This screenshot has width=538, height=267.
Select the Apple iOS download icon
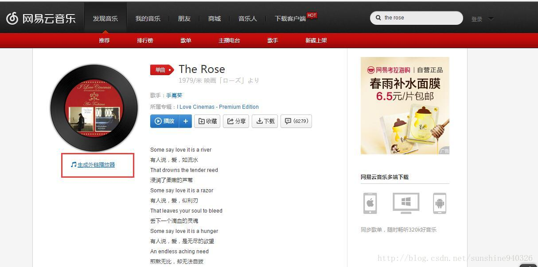[x=370, y=202]
